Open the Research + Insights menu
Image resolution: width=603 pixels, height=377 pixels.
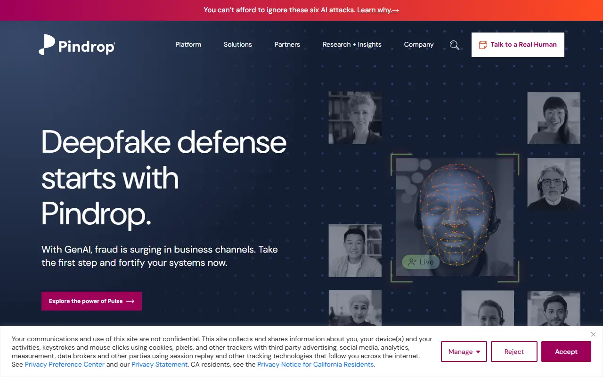[352, 44]
